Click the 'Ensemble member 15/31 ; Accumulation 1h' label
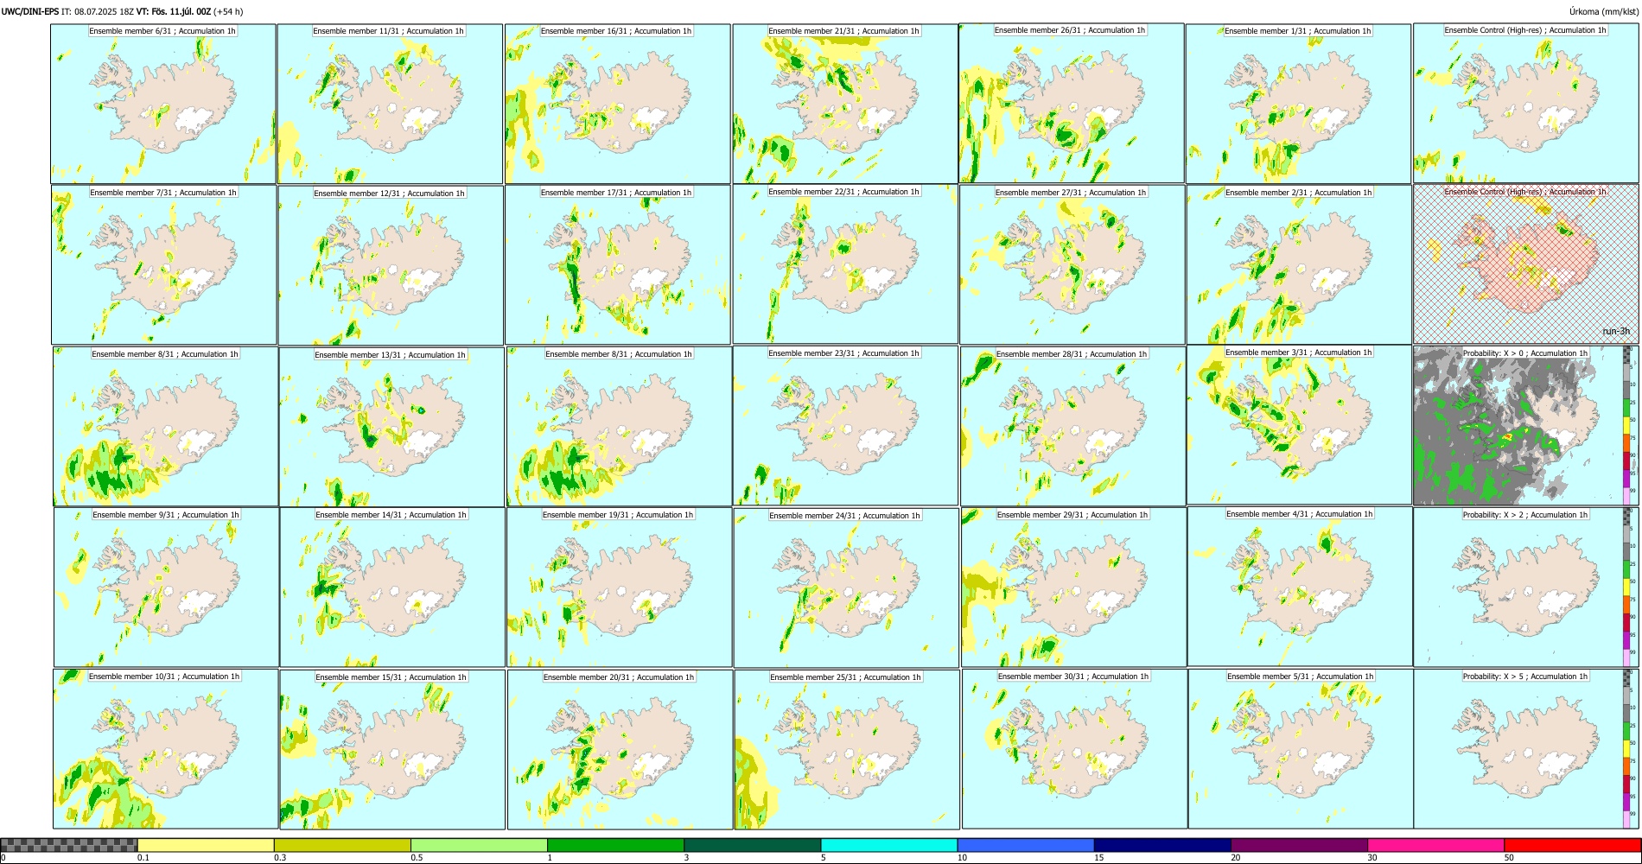The width and height of the screenshot is (1642, 864). click(391, 677)
